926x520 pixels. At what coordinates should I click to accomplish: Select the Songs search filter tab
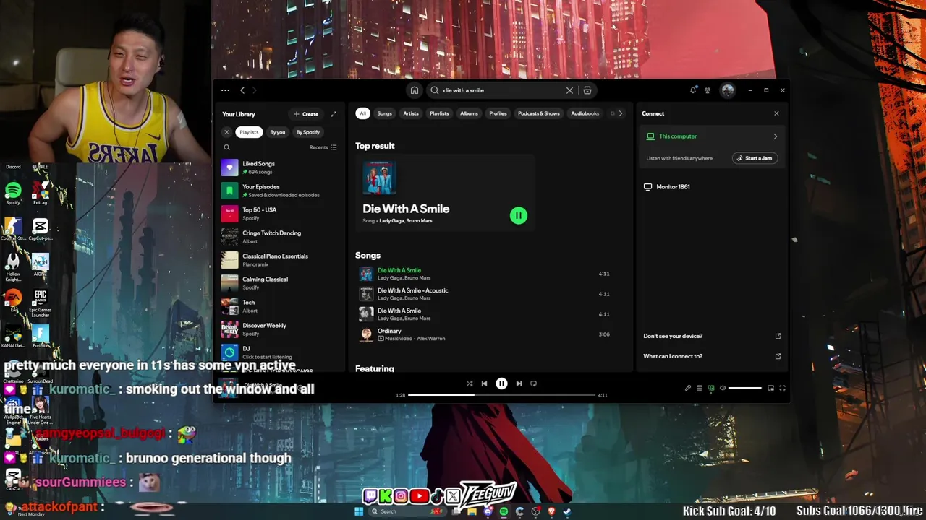coord(384,113)
